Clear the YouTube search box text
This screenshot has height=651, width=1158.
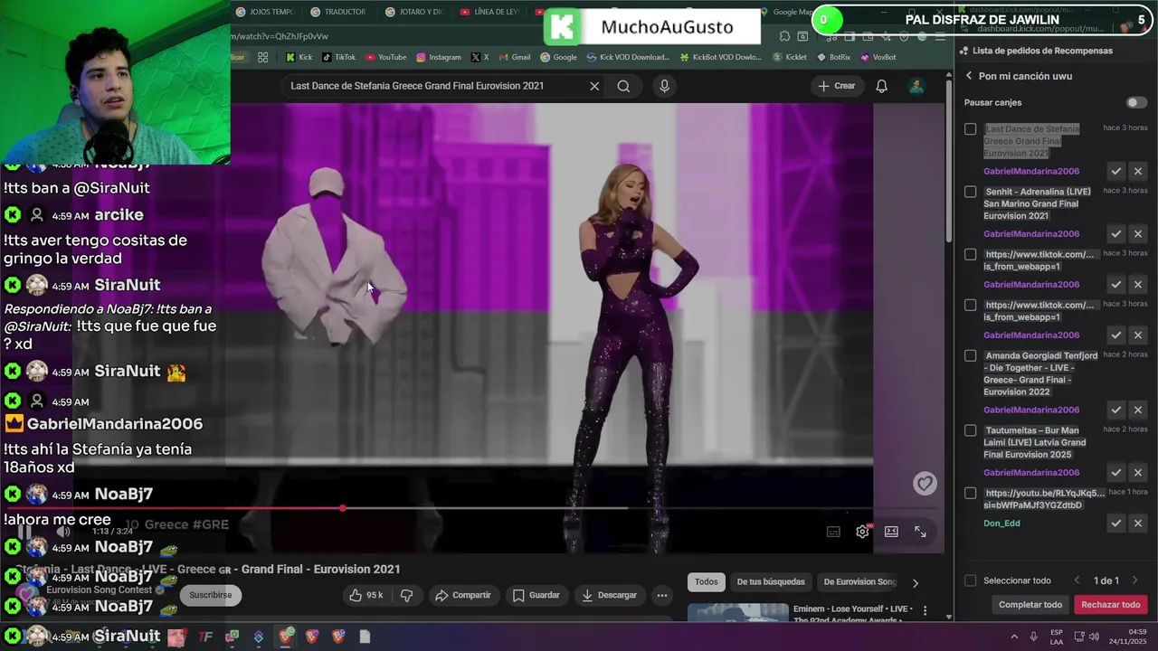[x=594, y=86]
